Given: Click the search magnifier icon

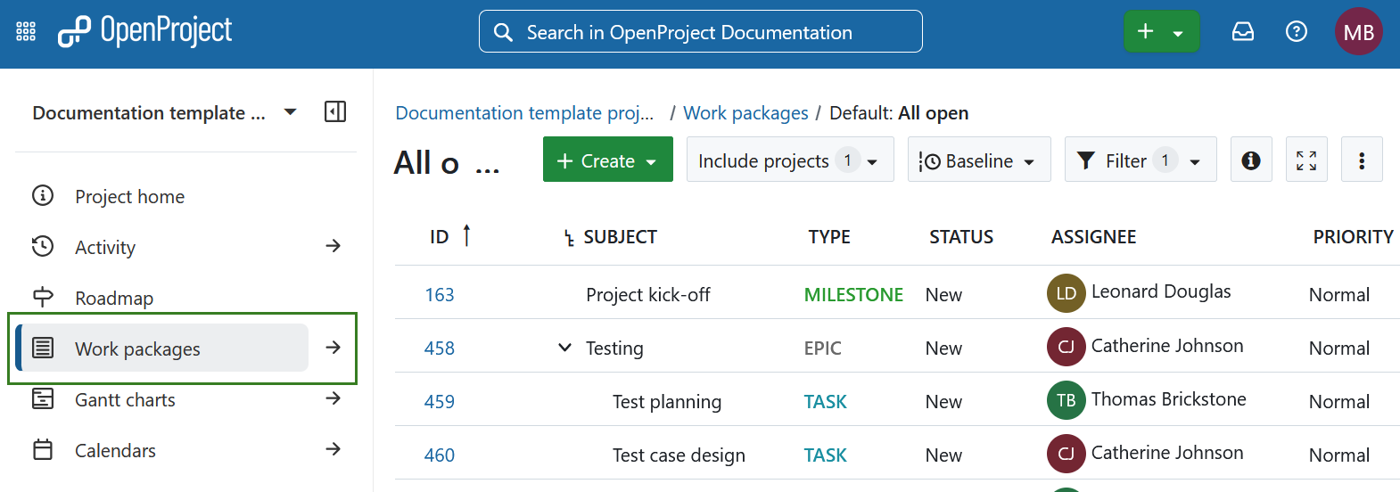Looking at the screenshot, I should tap(503, 32).
